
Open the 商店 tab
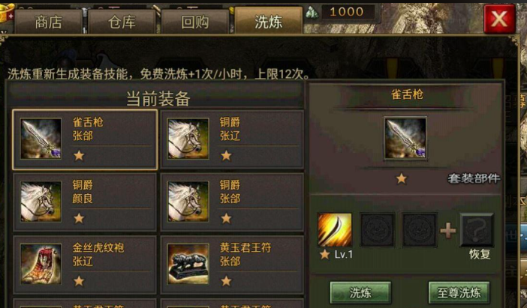point(48,22)
